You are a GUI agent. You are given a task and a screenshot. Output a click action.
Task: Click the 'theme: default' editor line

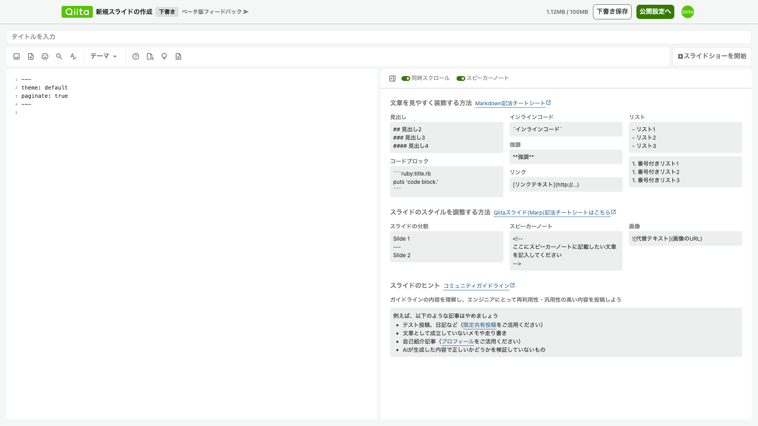[x=45, y=88]
